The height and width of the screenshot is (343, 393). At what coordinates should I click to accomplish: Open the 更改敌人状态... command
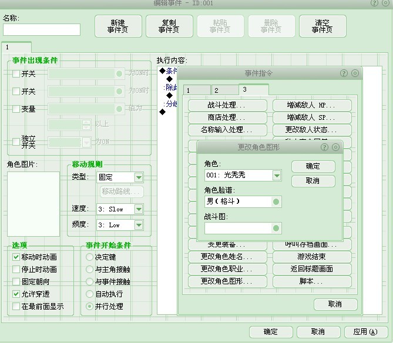[312, 130]
